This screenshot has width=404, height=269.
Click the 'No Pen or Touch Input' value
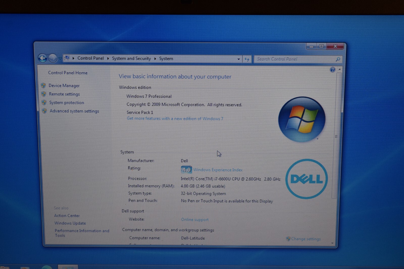[x=227, y=201]
